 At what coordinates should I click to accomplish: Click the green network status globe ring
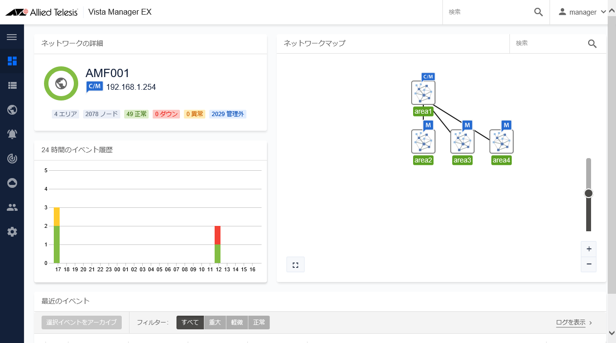[61, 83]
